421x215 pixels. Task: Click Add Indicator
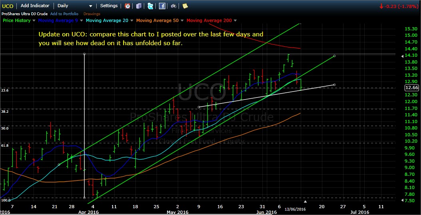click(35, 6)
